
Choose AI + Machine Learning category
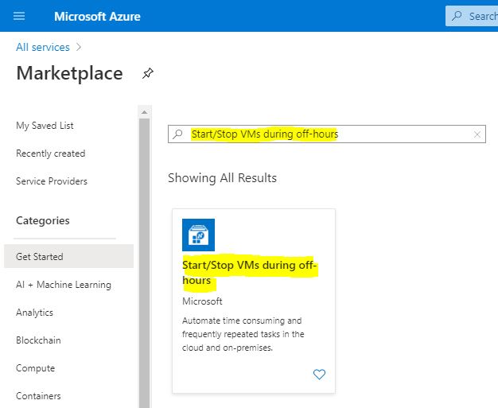tap(64, 285)
